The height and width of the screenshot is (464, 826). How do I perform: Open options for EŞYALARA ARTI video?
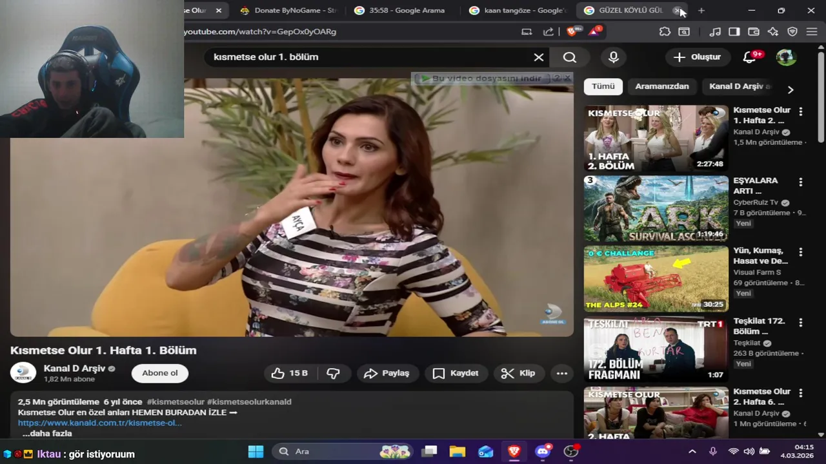pyautogui.click(x=801, y=182)
